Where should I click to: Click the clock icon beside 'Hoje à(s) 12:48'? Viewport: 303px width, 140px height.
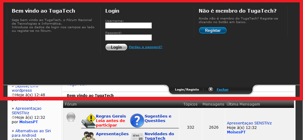13,95
